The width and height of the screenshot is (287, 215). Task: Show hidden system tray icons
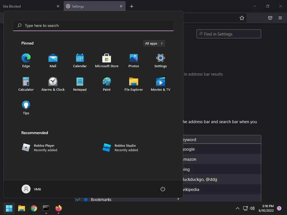point(238,208)
